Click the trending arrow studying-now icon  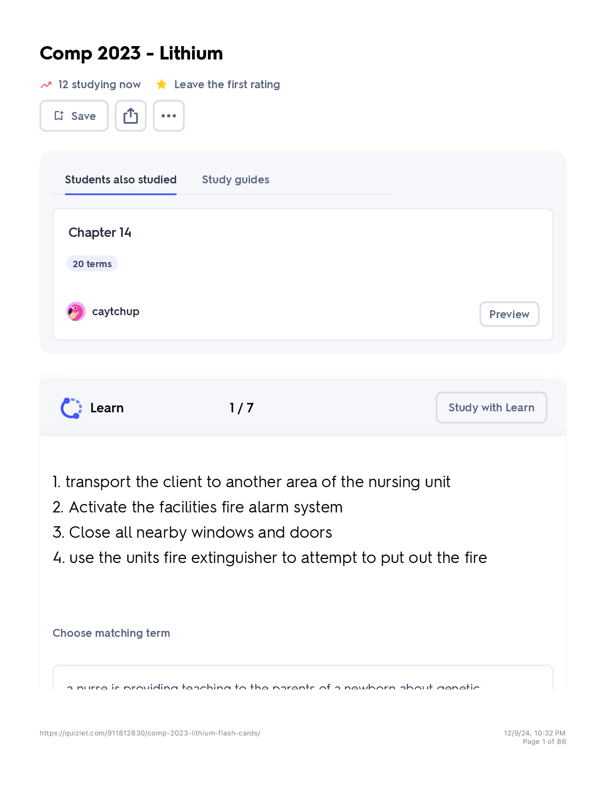pos(46,85)
